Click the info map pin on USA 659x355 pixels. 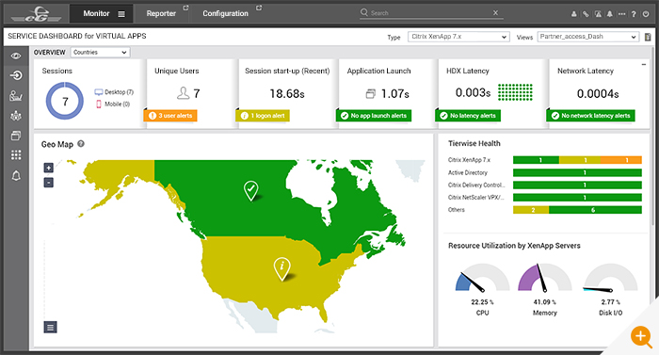(x=281, y=268)
